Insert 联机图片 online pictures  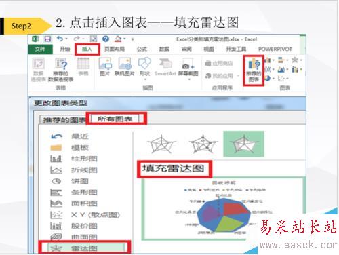click(x=125, y=67)
